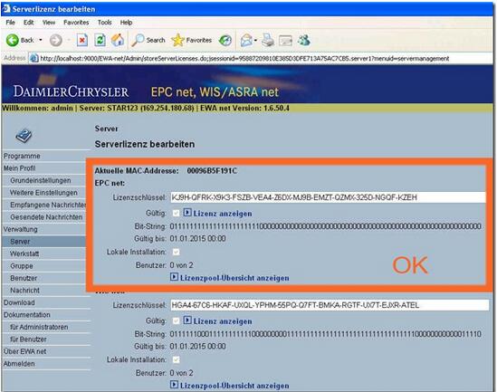Select Grundeinstellungen in the sidebar
Image resolution: width=497 pixels, height=392 pixels.
(x=40, y=180)
